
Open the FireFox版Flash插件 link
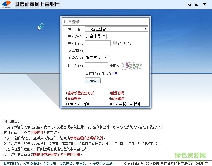pos(126,104)
